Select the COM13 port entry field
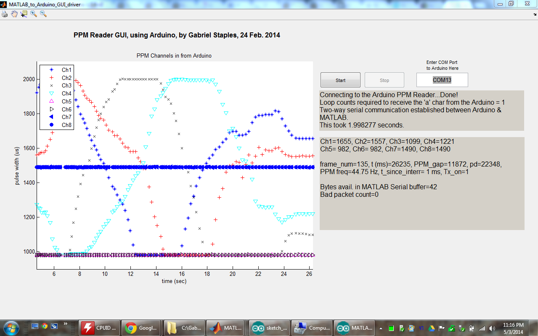This screenshot has width=538, height=336. [442, 79]
